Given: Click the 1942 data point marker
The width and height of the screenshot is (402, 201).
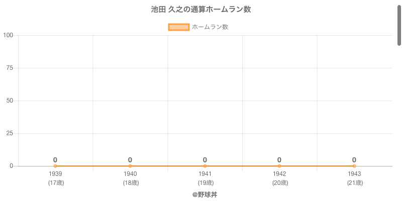Looking at the screenshot, I should tap(279, 166).
